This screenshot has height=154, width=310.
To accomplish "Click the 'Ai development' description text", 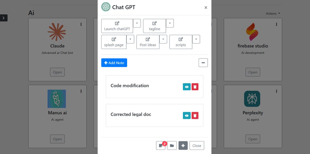I will tap(253, 53).
